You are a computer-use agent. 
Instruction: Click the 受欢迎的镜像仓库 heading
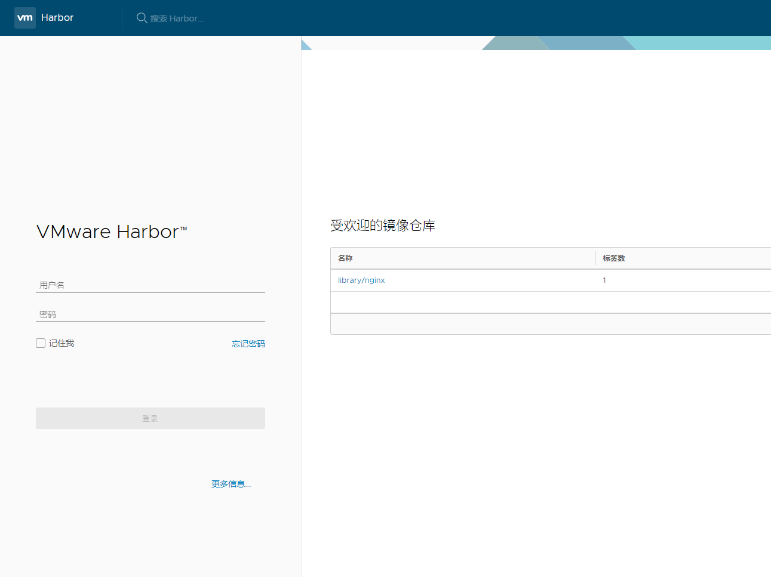point(383,226)
